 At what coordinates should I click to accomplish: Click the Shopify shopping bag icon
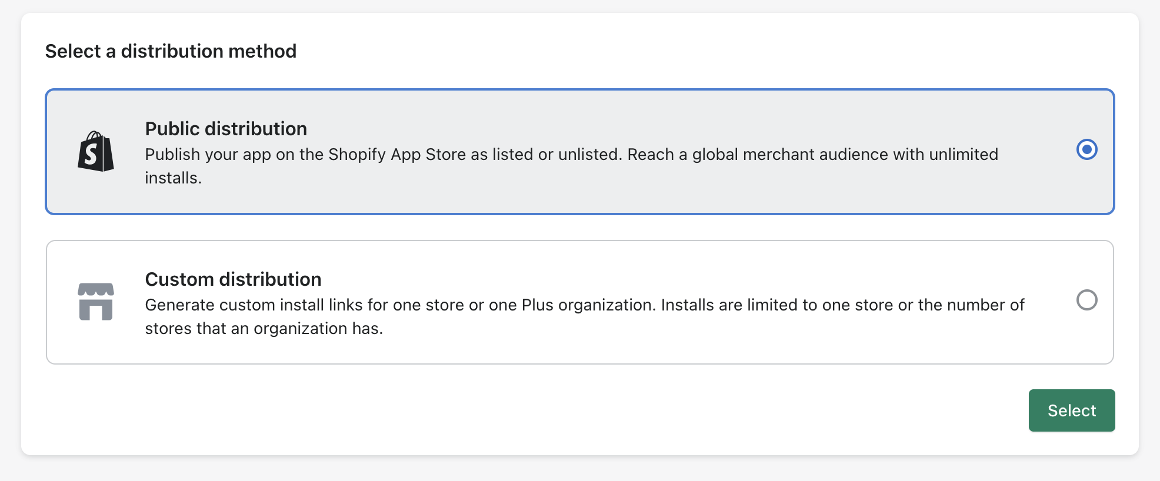96,152
